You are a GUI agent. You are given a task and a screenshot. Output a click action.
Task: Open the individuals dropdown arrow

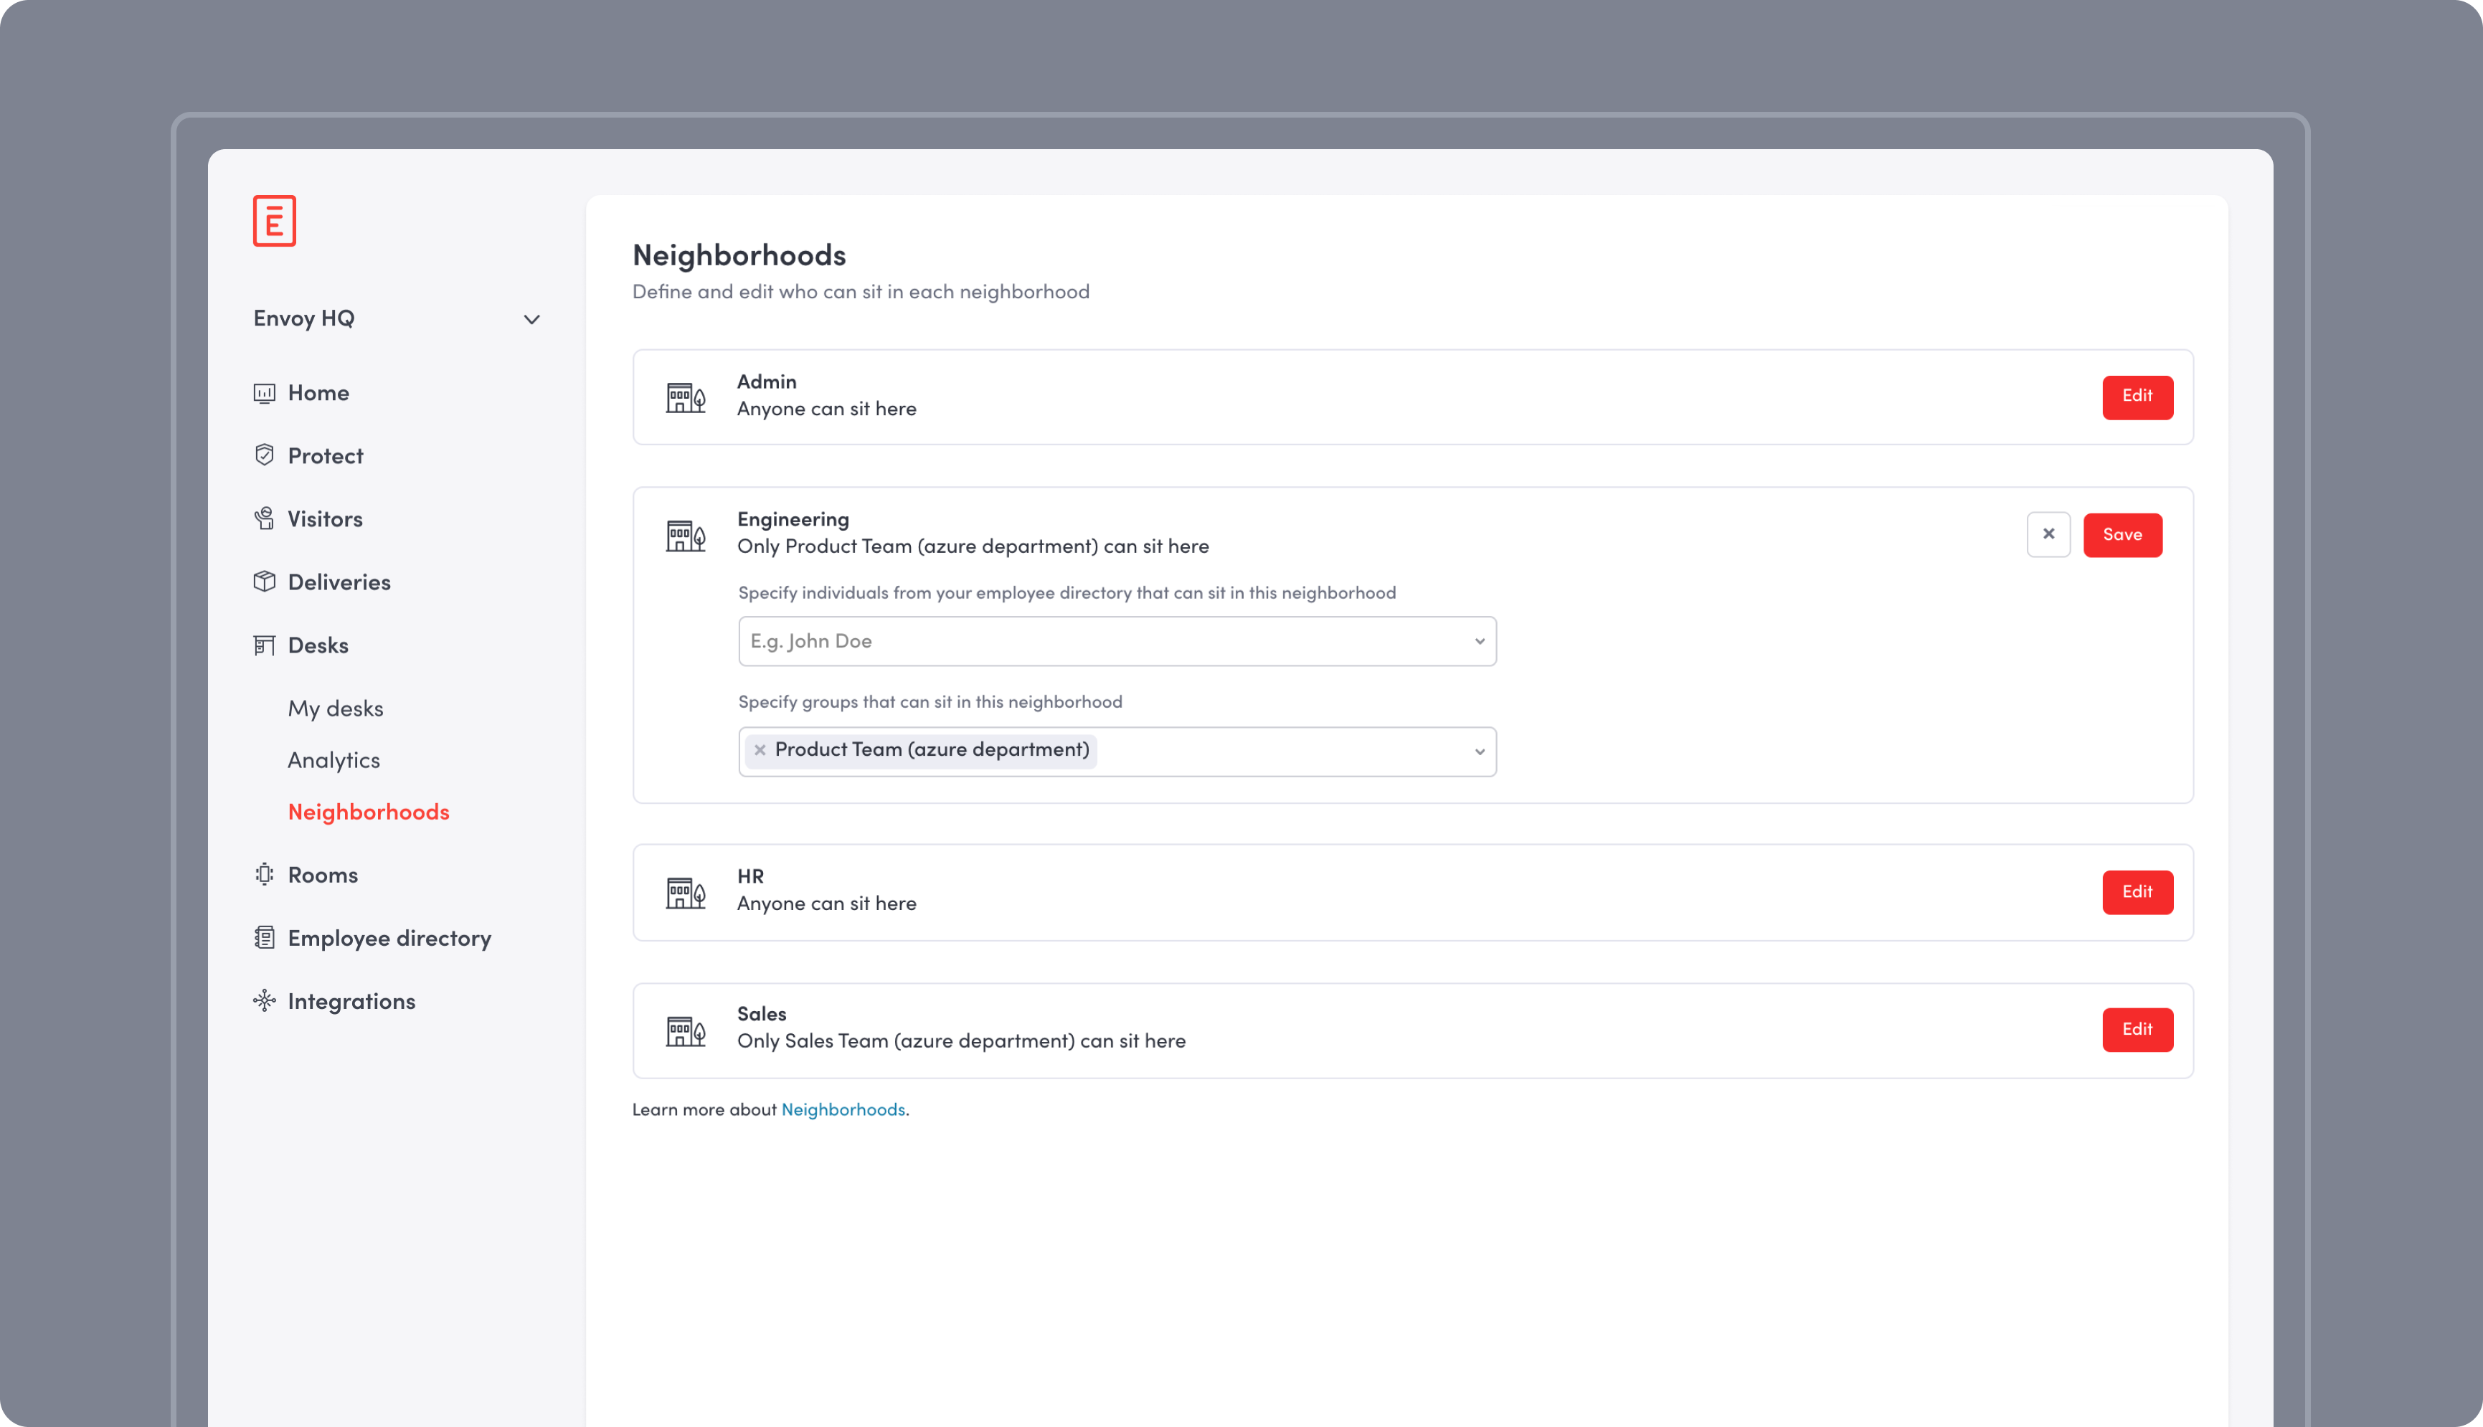(1478, 641)
